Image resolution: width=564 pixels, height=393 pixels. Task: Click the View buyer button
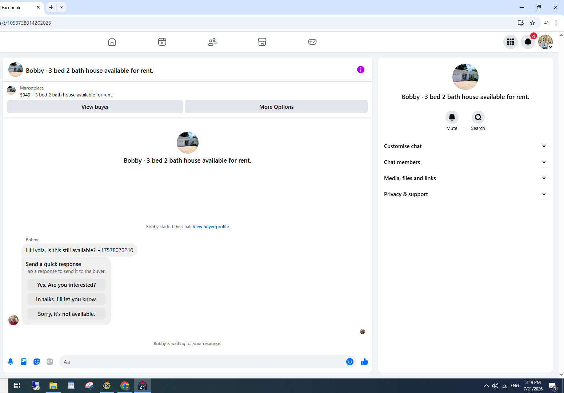point(95,107)
